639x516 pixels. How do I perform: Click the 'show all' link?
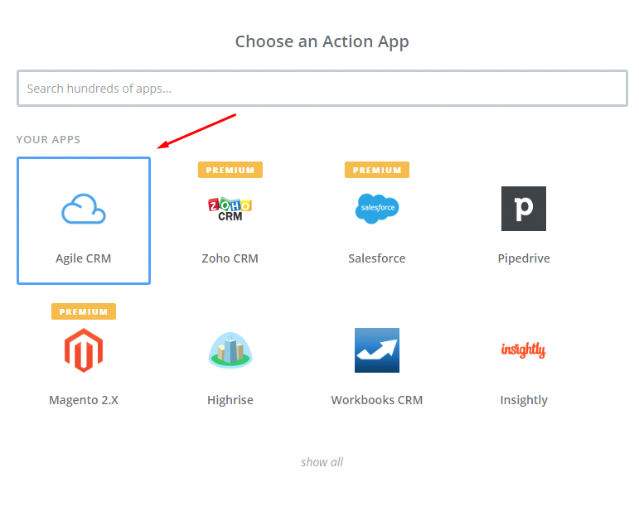[322, 462]
